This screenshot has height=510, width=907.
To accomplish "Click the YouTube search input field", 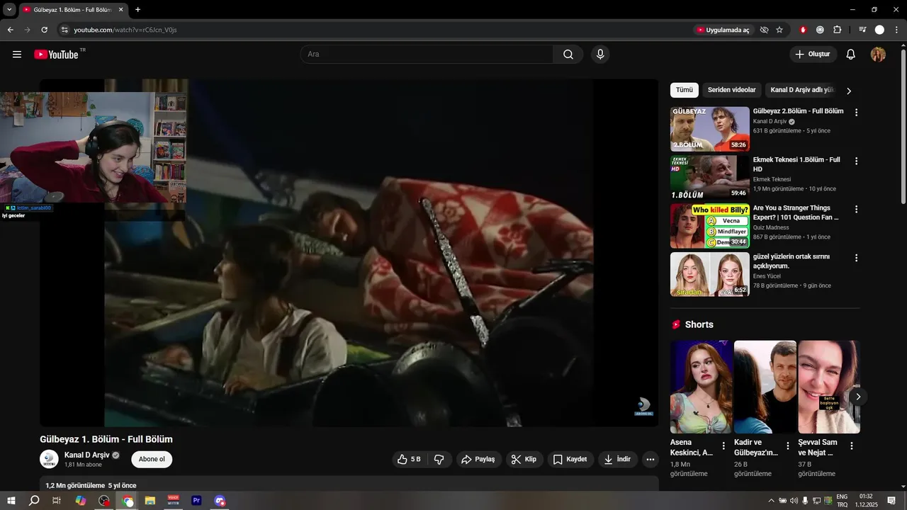I will [427, 55].
